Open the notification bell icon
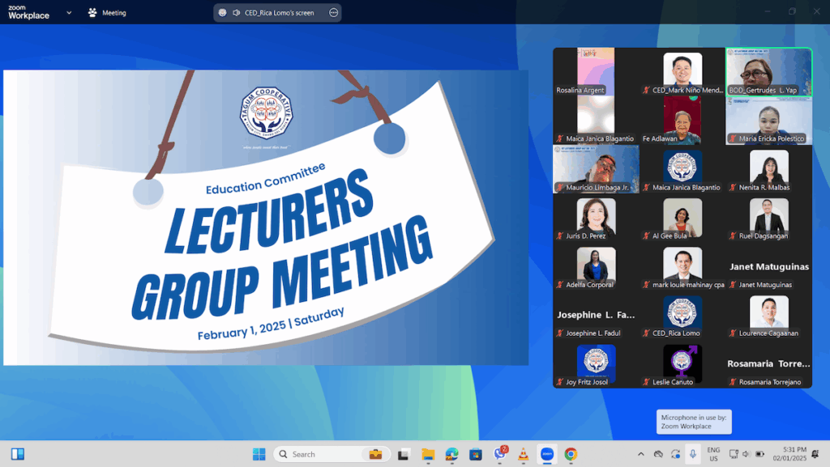This screenshot has width=830, height=467. click(x=815, y=454)
